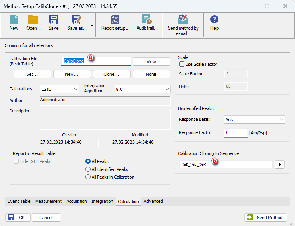Image resolution: width=295 pixels, height=226 pixels.
Task: Close the Method Setup window
Action: click(285, 6)
